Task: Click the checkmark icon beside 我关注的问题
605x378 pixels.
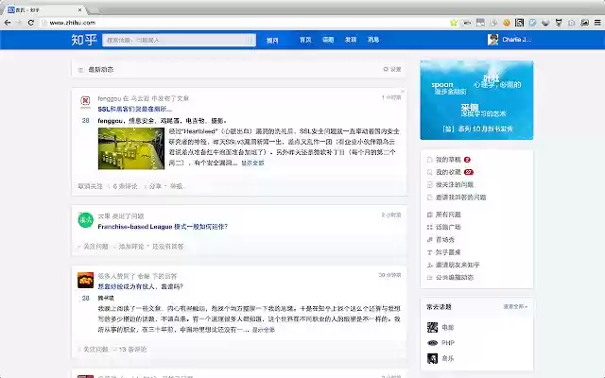Action: (x=430, y=185)
